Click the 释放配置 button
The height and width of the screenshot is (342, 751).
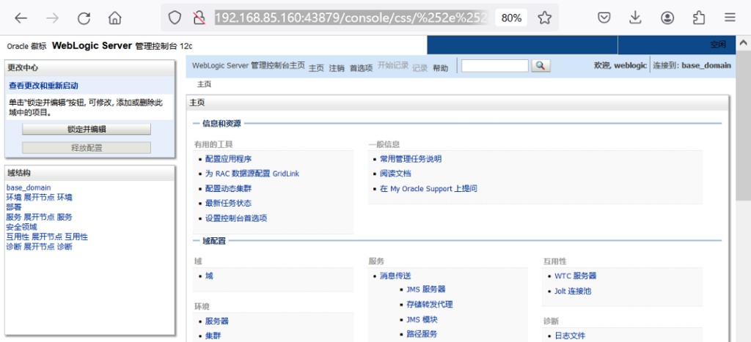point(87,148)
